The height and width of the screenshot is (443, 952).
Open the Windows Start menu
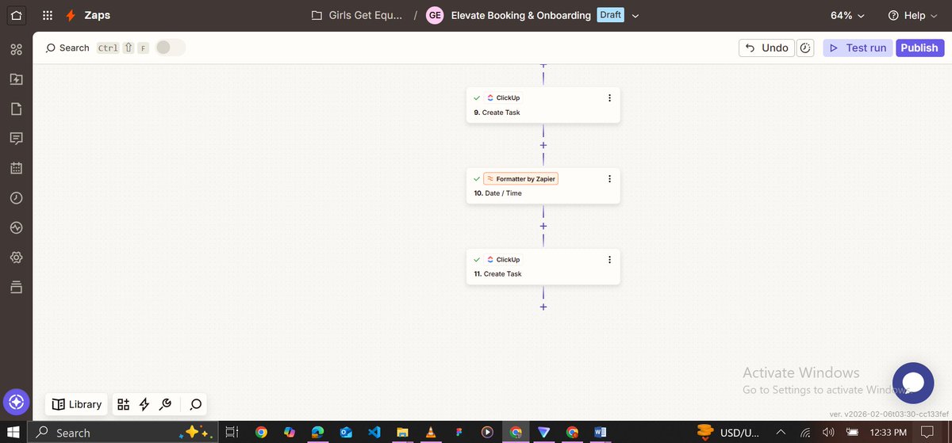click(x=13, y=433)
